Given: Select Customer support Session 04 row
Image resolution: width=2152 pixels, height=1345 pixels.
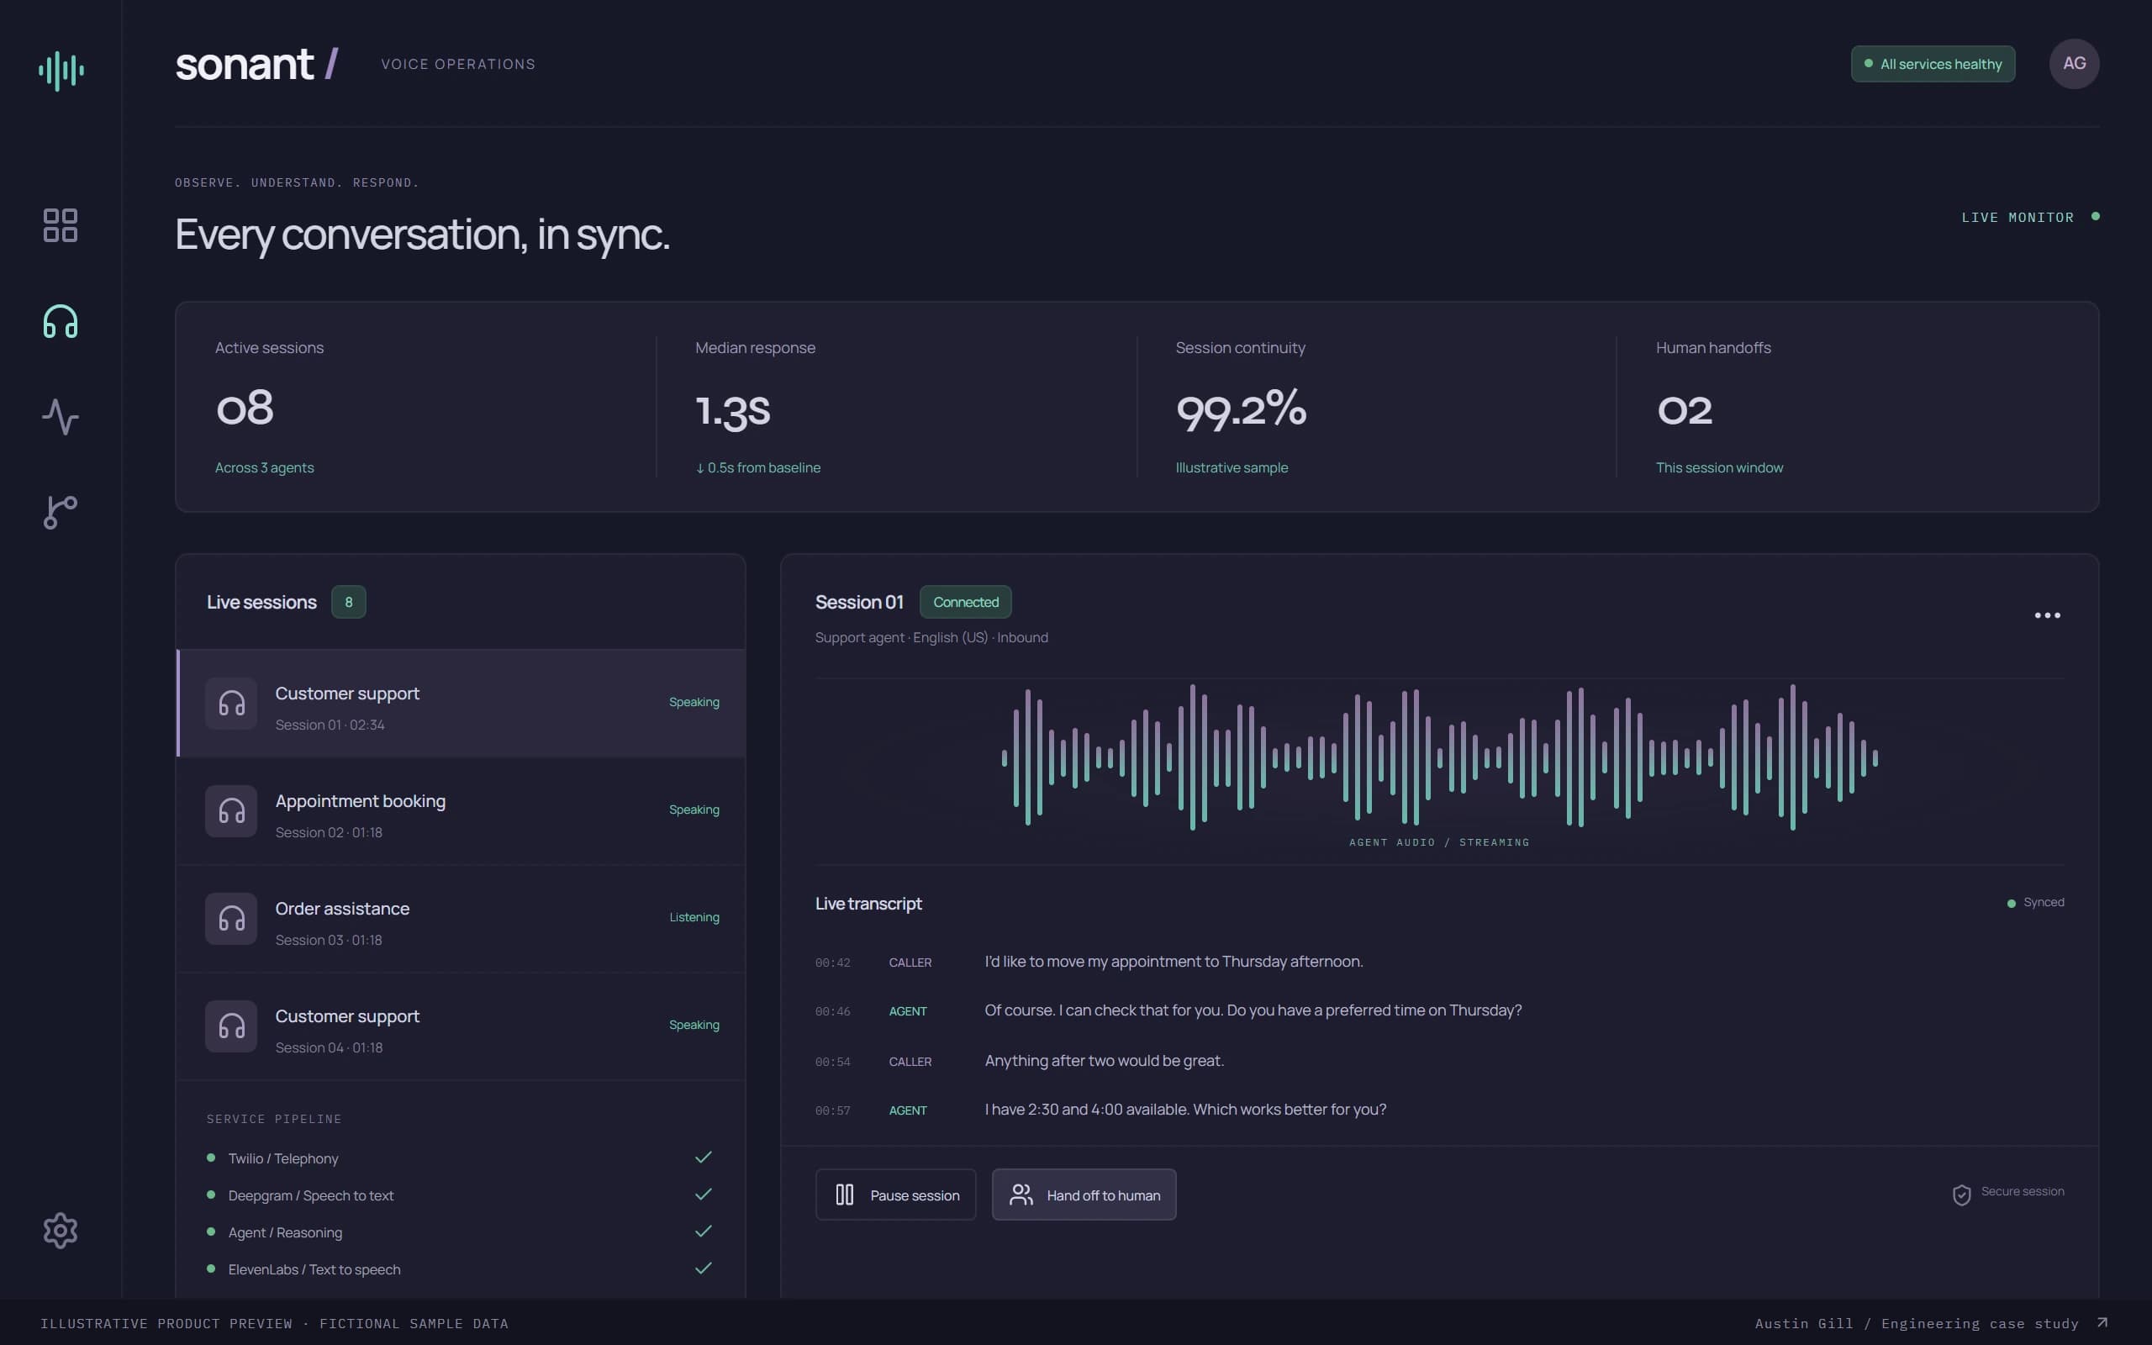Looking at the screenshot, I should point(461,1026).
